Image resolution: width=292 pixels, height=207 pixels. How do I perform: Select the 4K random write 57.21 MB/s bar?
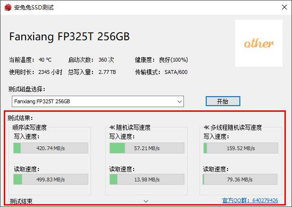pyautogui.click(x=146, y=148)
